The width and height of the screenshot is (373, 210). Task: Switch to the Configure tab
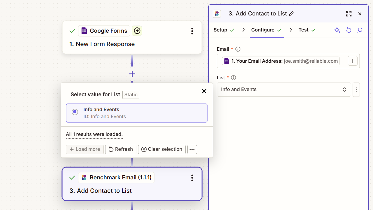pyautogui.click(x=267, y=30)
